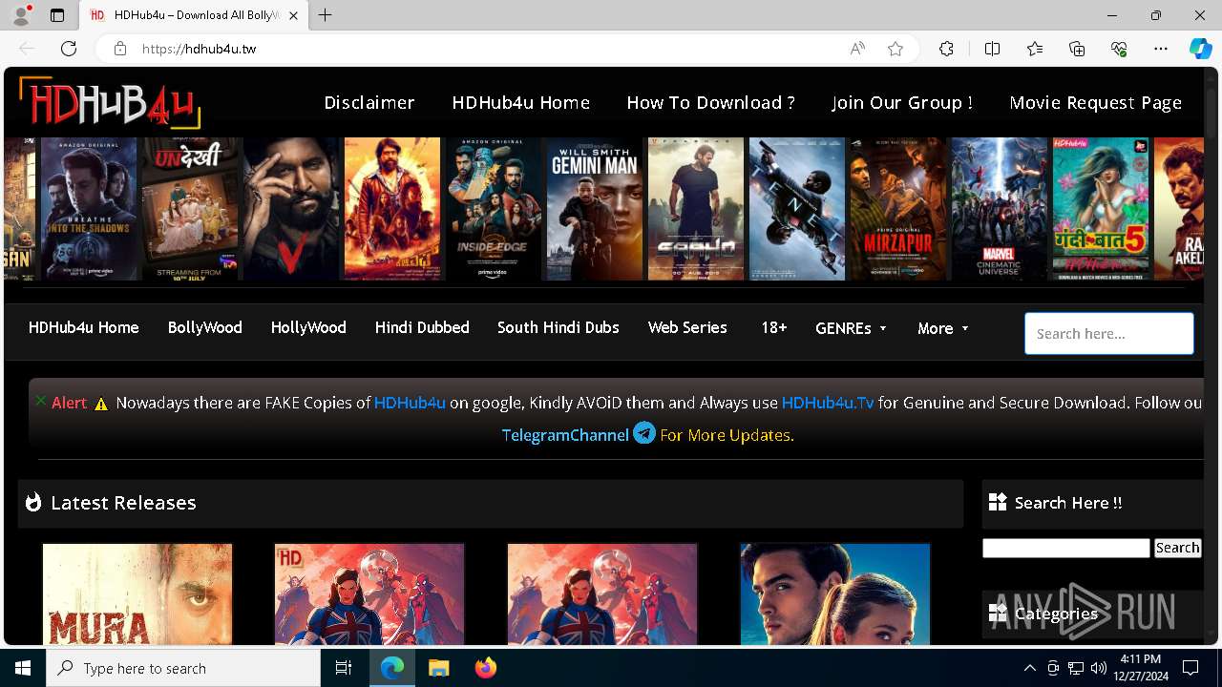Add this page to favorites star
This screenshot has width=1222, height=687.
895,49
